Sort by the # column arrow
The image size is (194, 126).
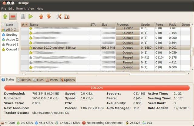click(x=26, y=24)
